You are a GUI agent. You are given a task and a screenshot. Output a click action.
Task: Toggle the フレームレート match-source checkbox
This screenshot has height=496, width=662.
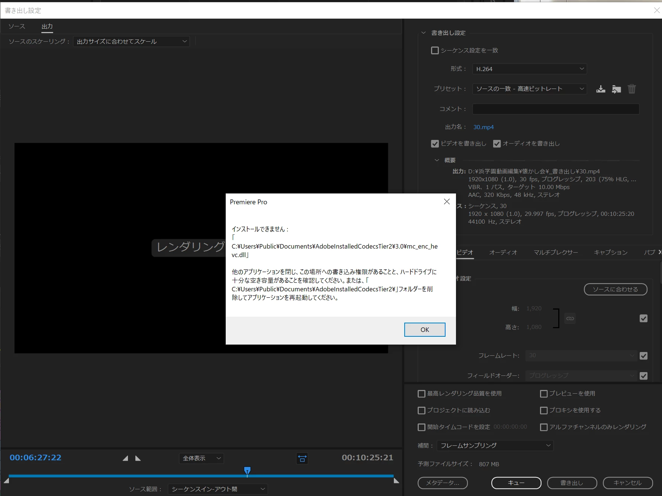(643, 356)
